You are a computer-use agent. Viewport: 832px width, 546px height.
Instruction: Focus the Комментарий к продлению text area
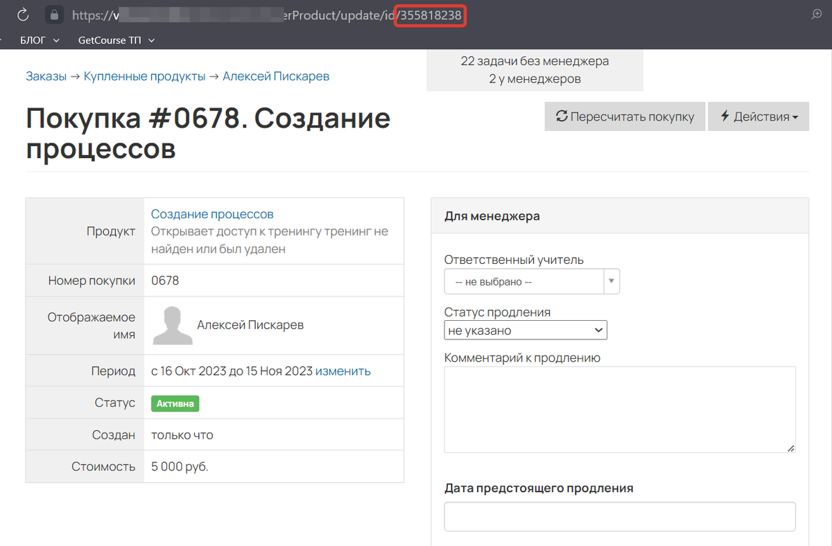[619, 409]
